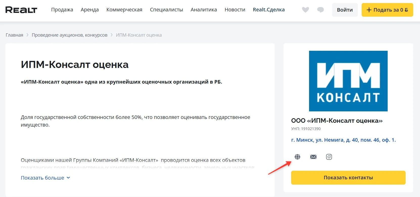Open the Аренда menu

click(x=90, y=10)
